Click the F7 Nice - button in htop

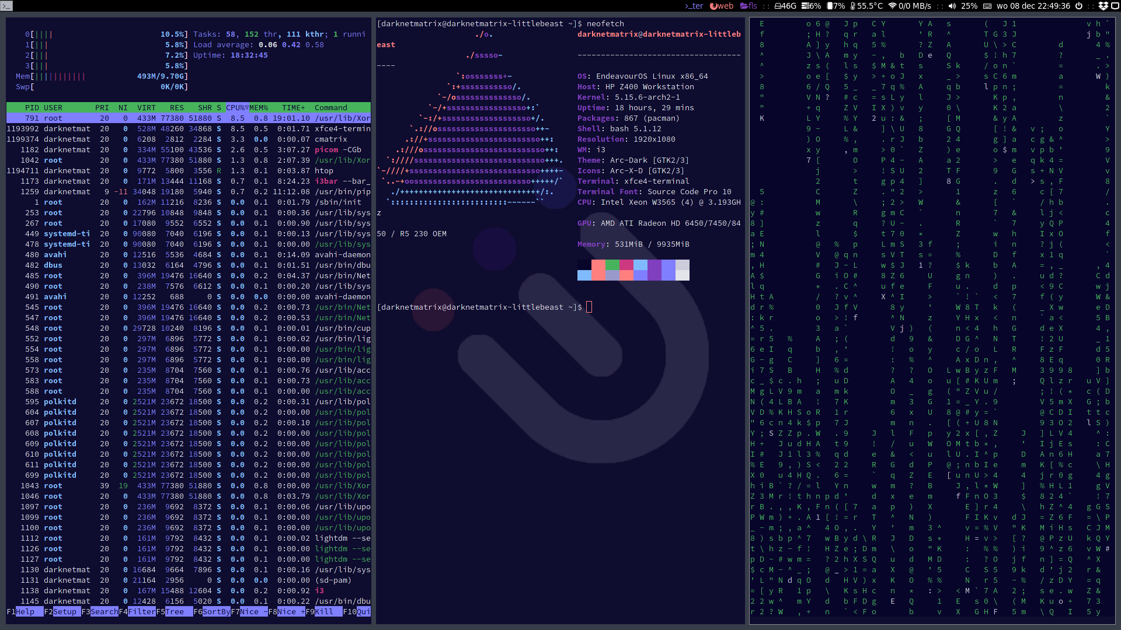(249, 612)
